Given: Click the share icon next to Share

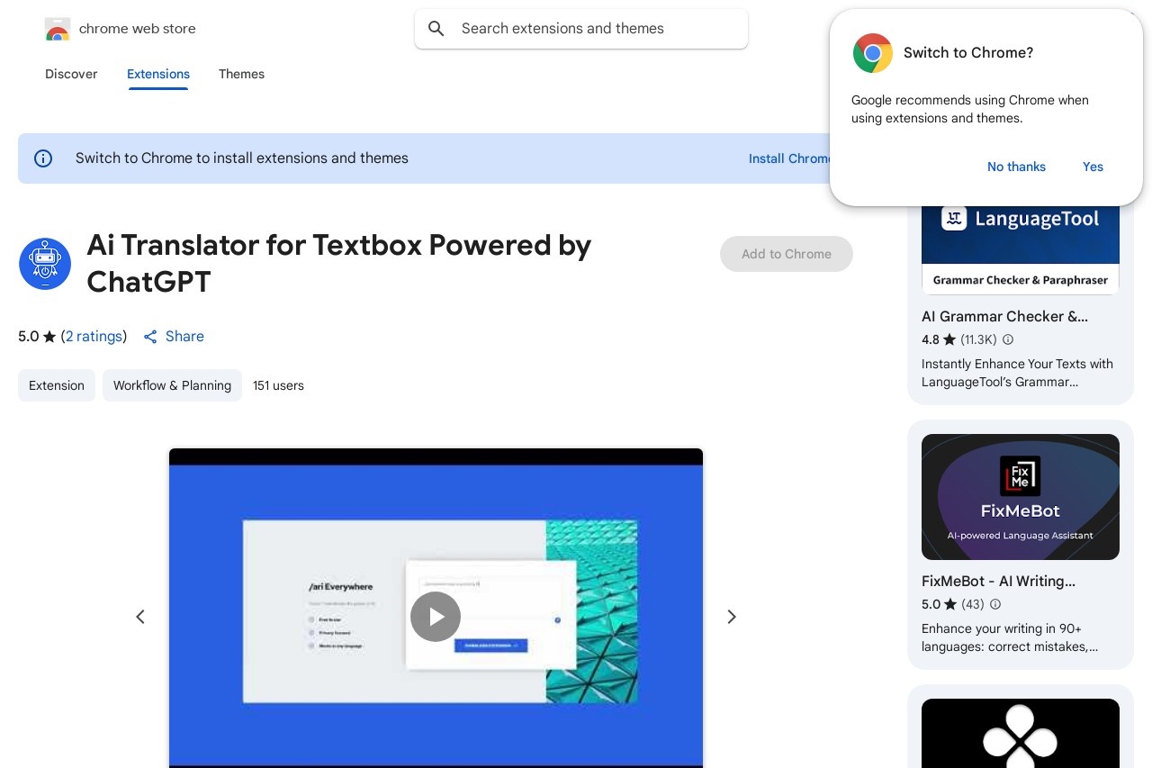Looking at the screenshot, I should tap(150, 337).
